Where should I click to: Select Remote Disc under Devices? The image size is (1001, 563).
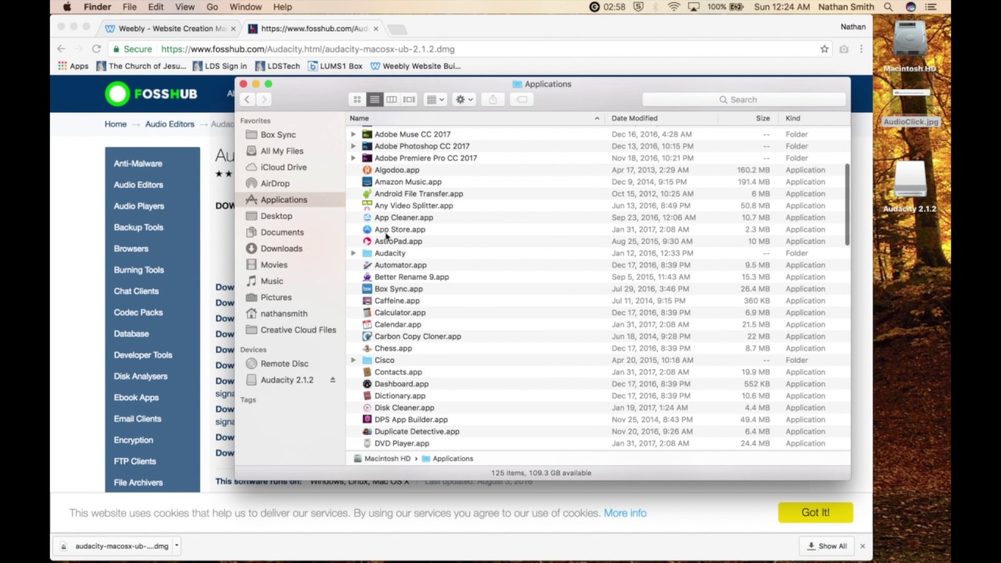pos(284,364)
